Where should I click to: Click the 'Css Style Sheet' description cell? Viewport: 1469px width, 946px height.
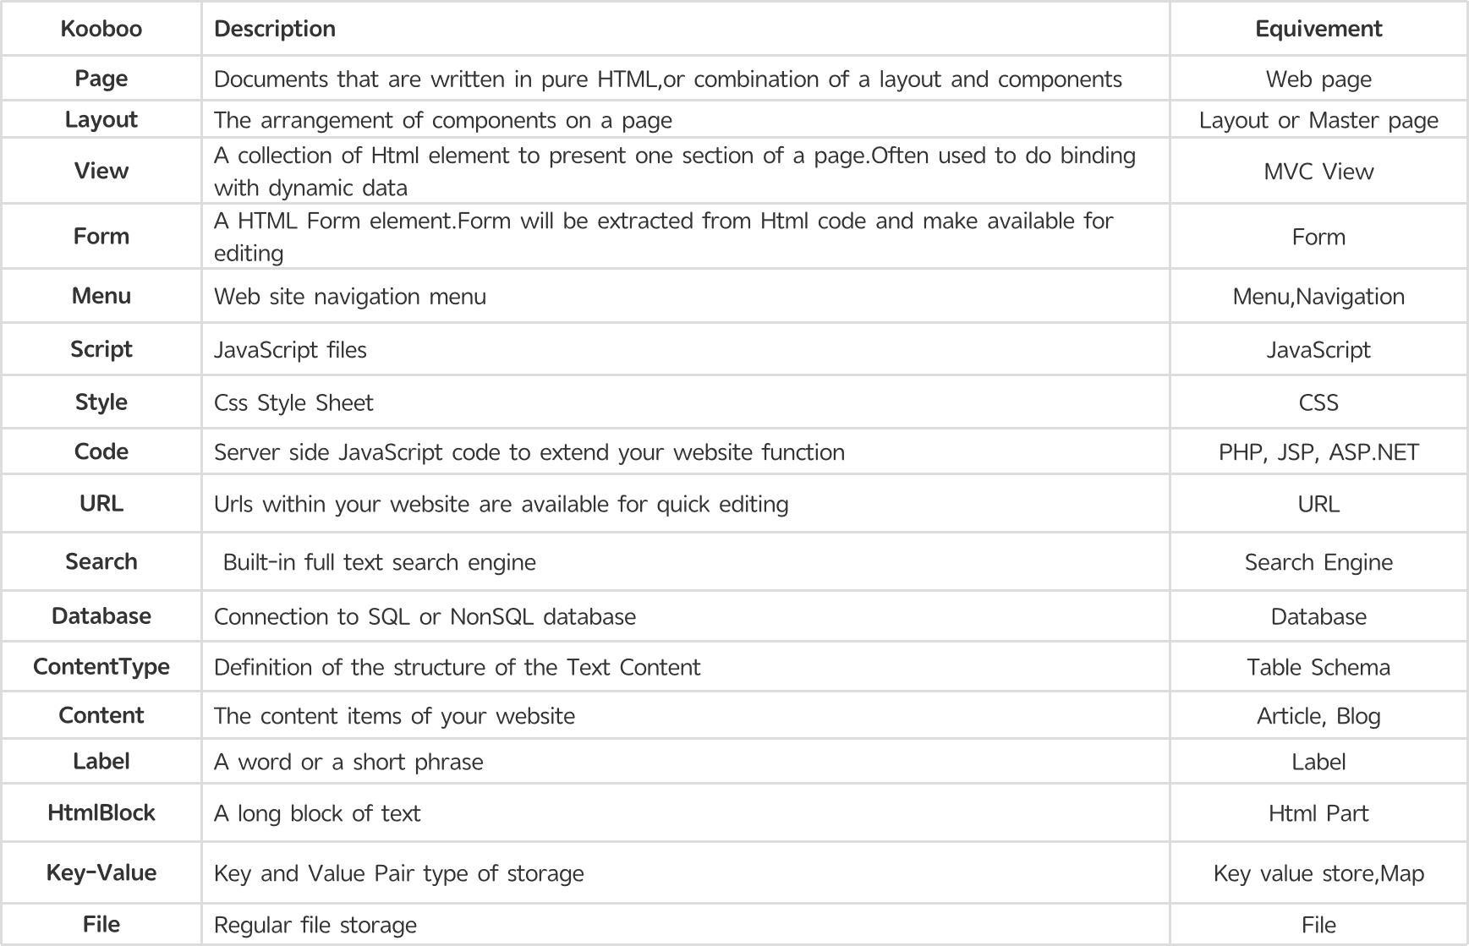[x=293, y=402]
